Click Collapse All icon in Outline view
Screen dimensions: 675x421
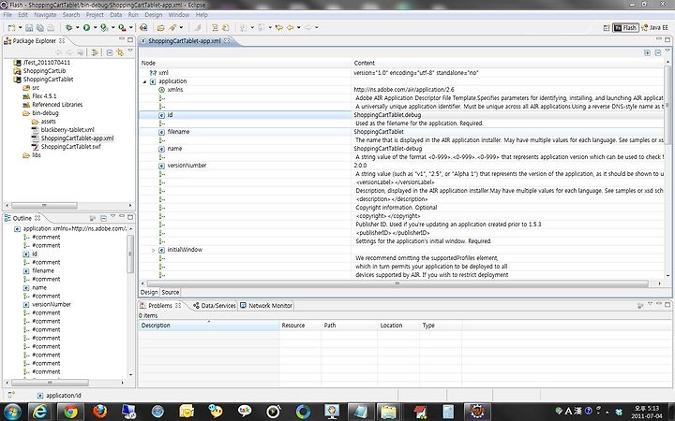(x=103, y=218)
